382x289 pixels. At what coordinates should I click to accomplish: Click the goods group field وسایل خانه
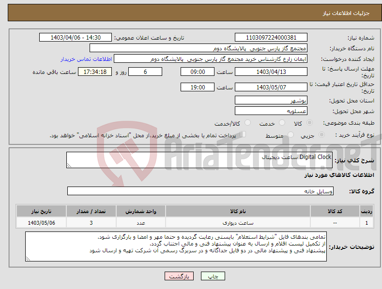point(200,191)
